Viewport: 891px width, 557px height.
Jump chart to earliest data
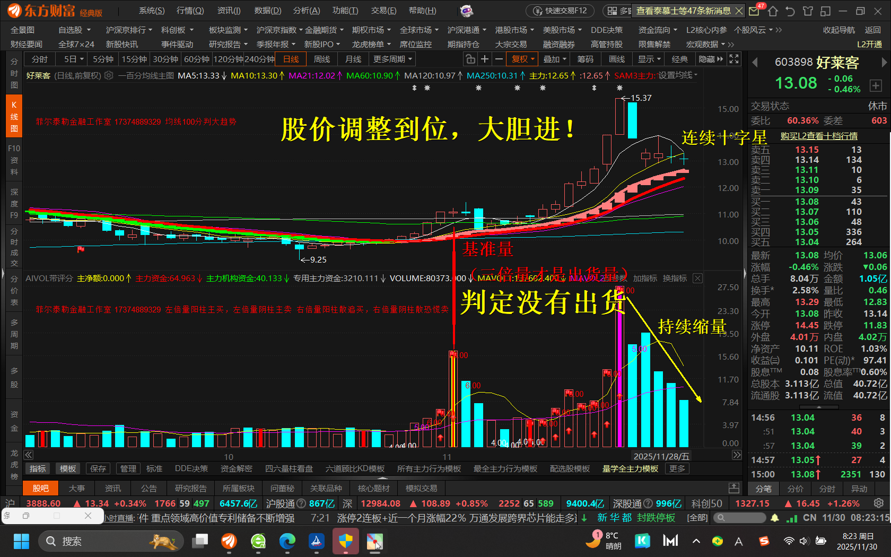[29, 455]
